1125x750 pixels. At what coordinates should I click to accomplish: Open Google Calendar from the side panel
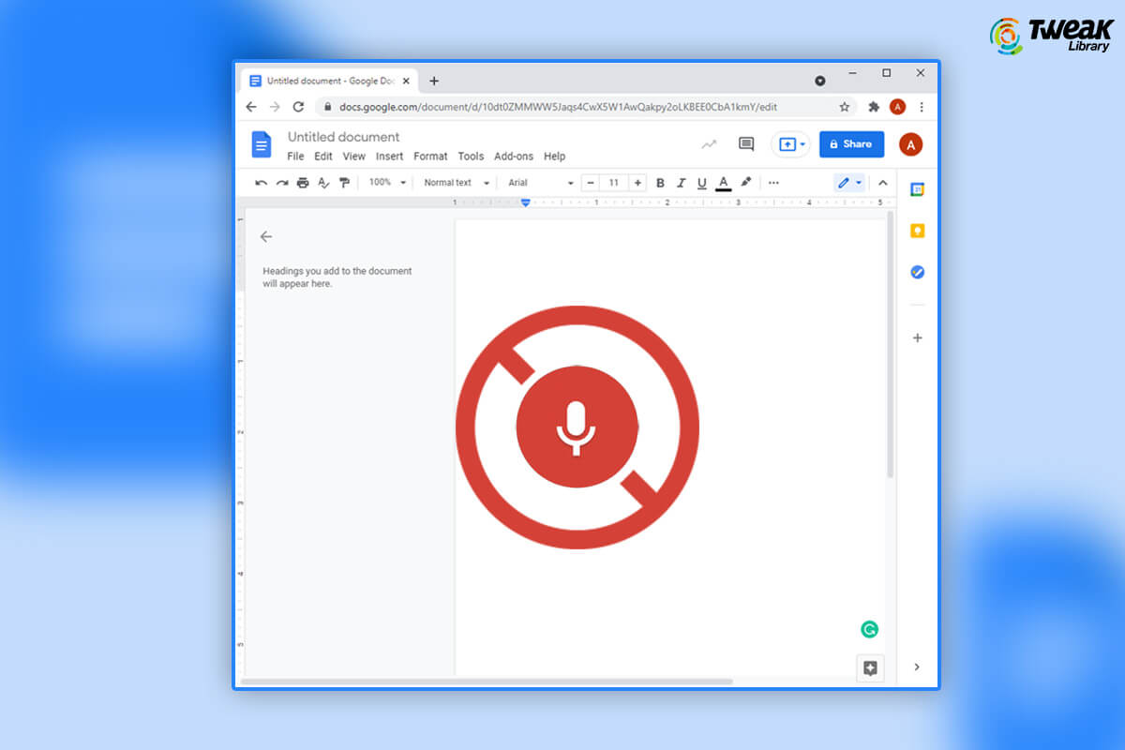(918, 188)
